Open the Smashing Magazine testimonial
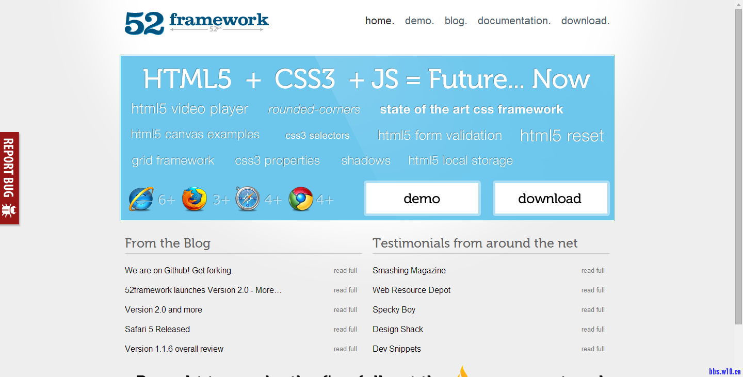This screenshot has width=743, height=377. [409, 271]
